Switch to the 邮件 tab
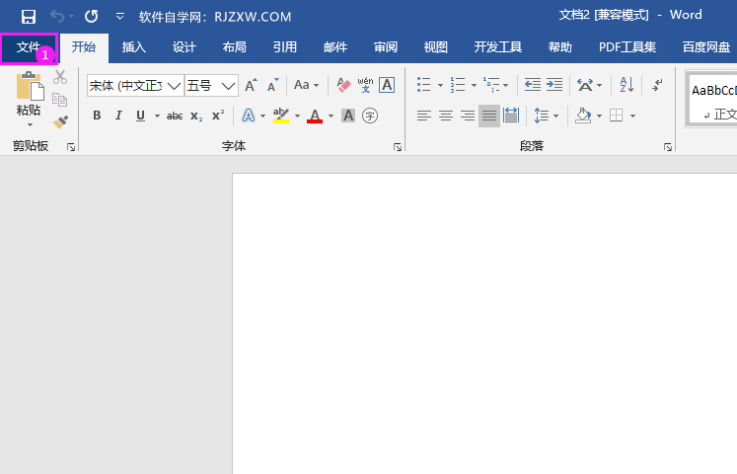The width and height of the screenshot is (737, 474). (335, 47)
